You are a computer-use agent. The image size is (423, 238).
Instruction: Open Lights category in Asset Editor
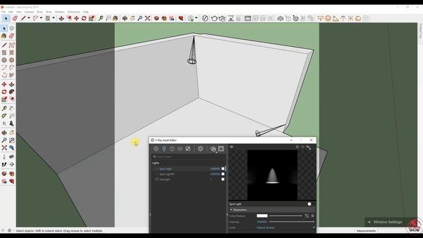pyautogui.click(x=164, y=149)
